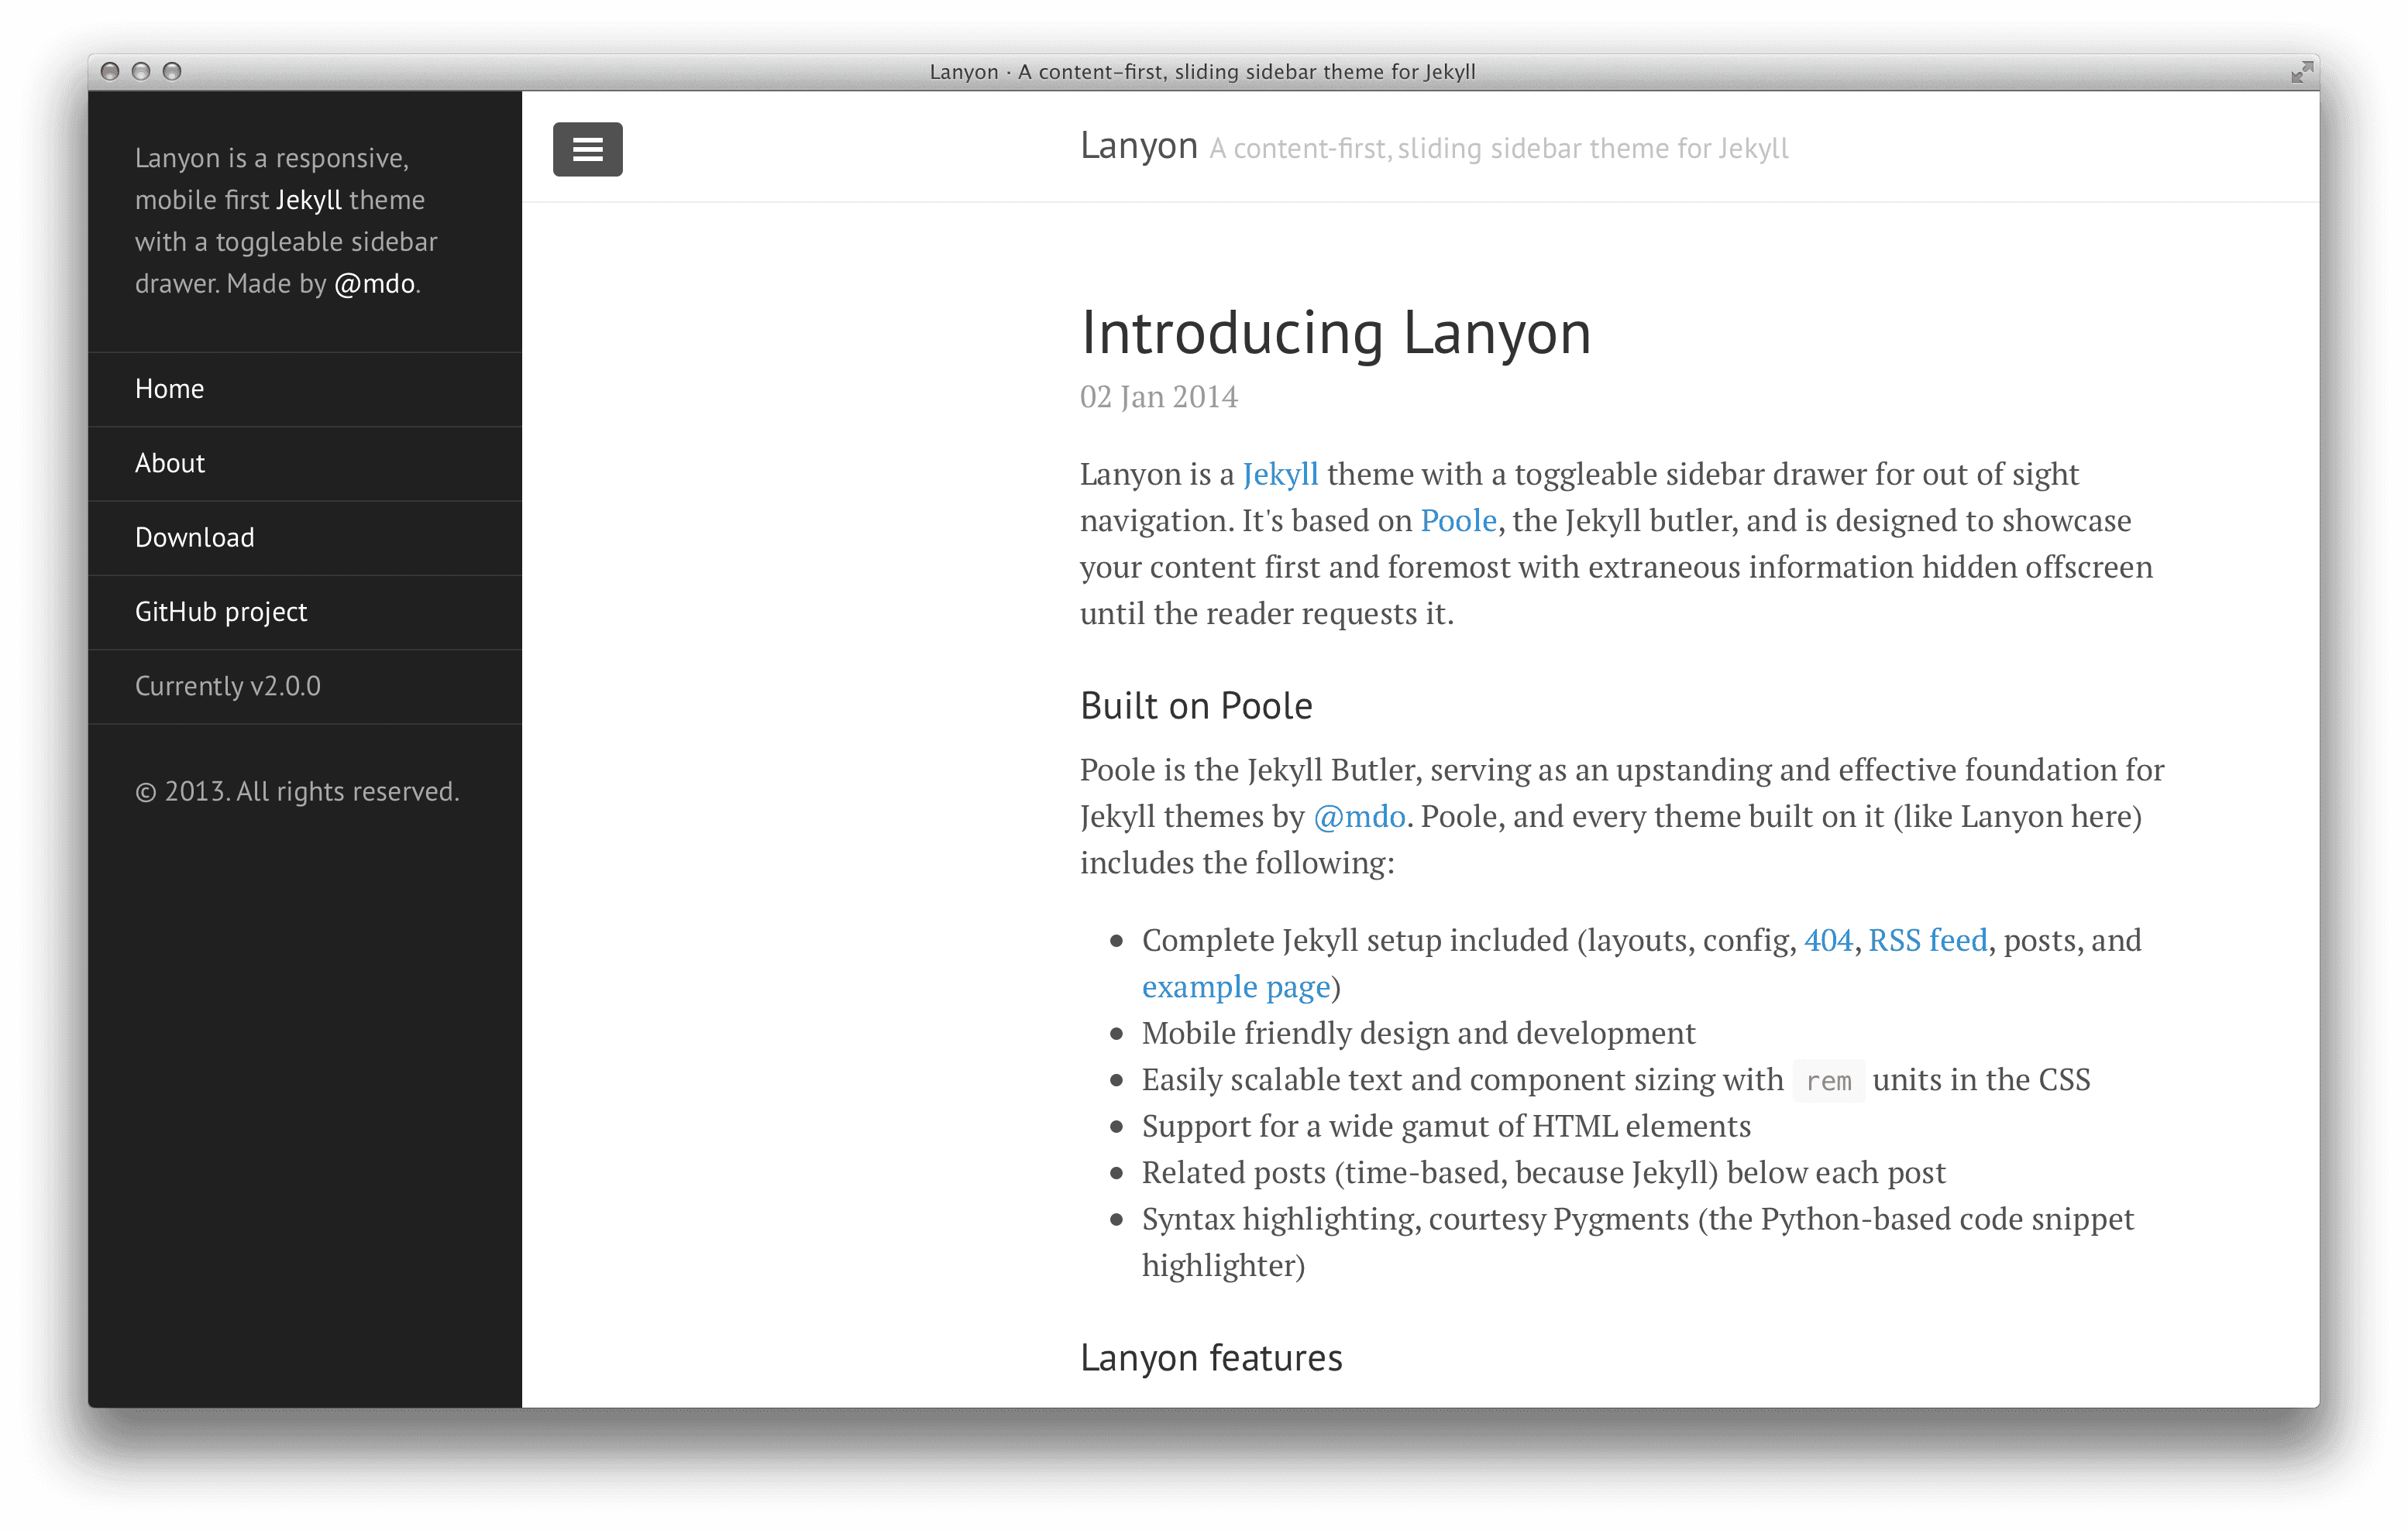The image size is (2408, 1530).
Task: Open the RSS feed link
Action: (1927, 941)
